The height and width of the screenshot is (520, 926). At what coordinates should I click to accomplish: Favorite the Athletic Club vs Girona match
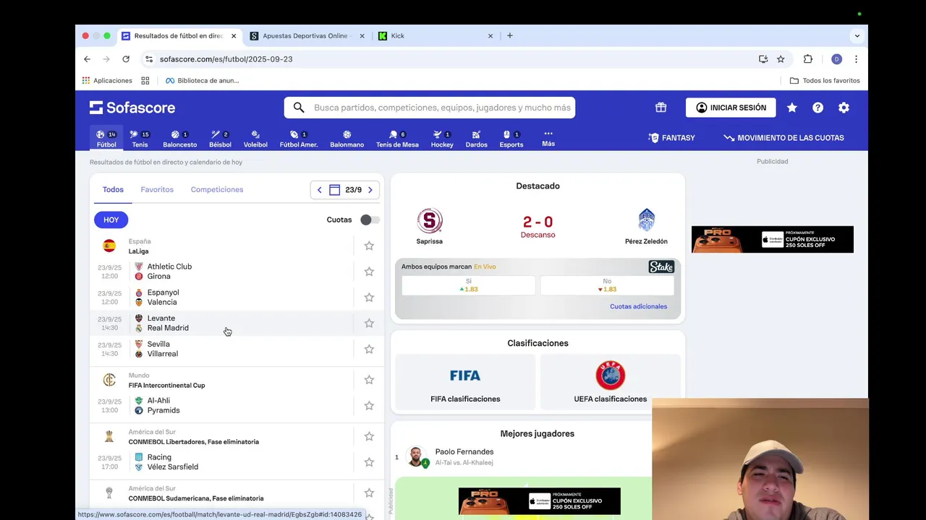click(369, 272)
